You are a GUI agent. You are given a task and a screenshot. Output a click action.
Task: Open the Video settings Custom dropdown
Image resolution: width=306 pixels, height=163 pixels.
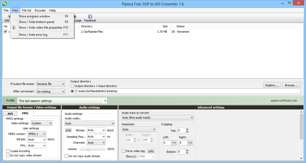[42, 123]
